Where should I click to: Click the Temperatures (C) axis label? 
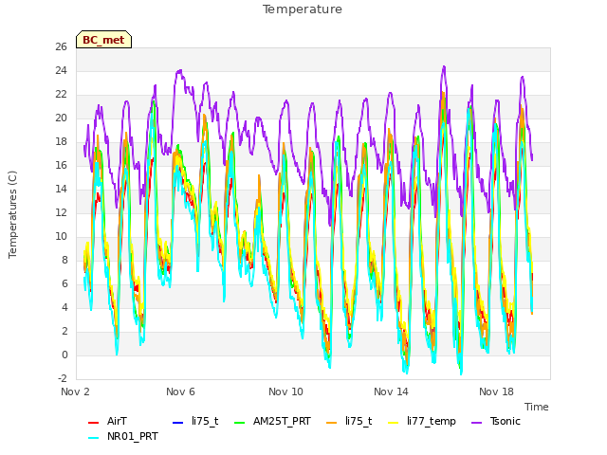pyautogui.click(x=12, y=214)
